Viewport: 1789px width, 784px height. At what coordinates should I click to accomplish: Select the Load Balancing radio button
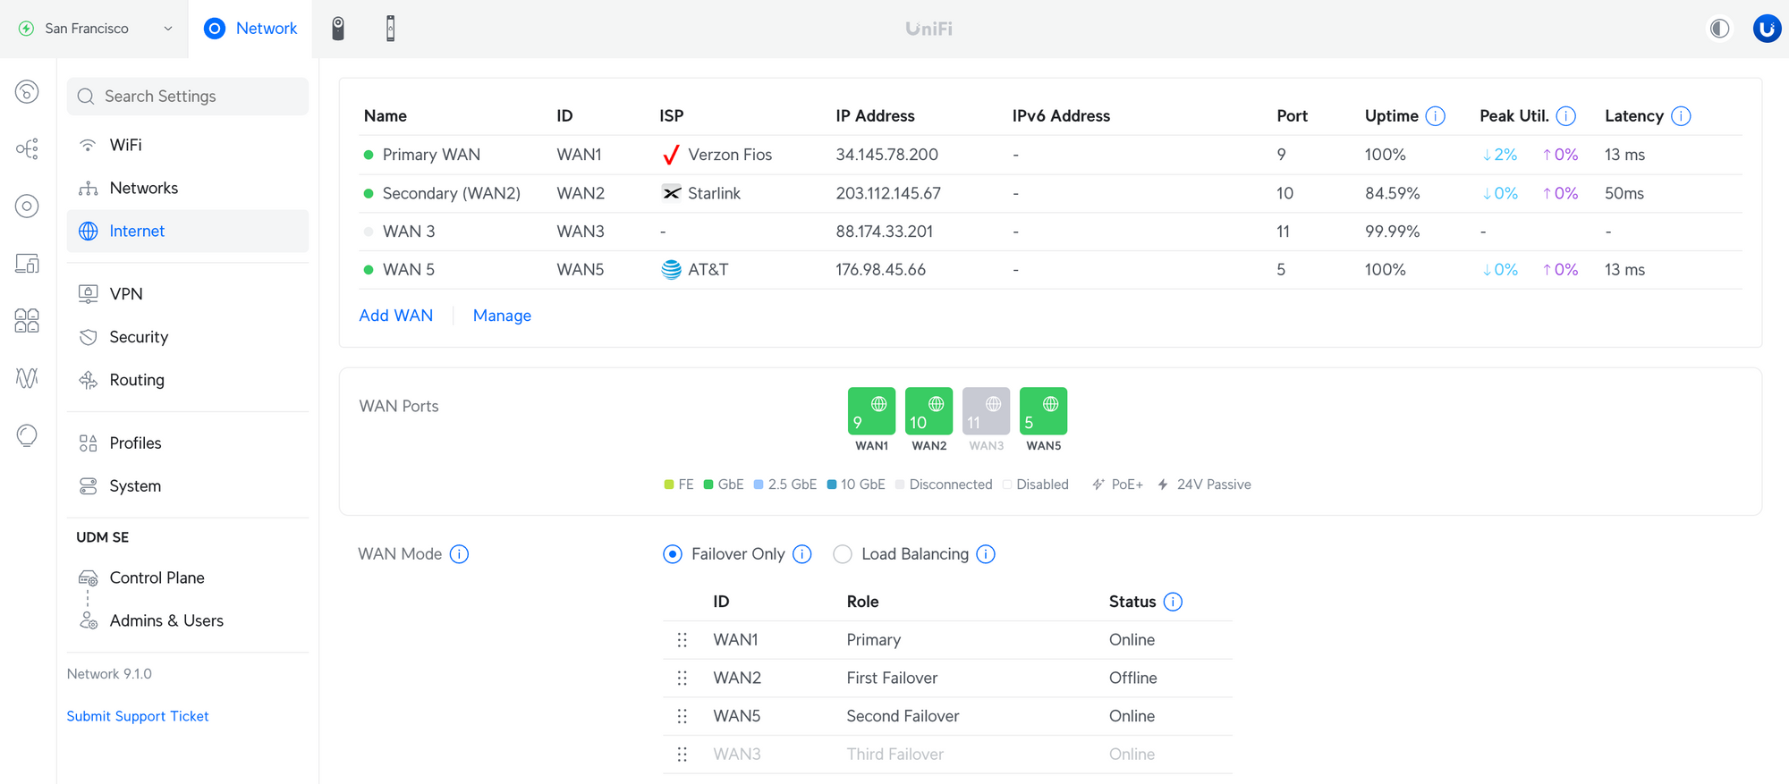pyautogui.click(x=843, y=554)
